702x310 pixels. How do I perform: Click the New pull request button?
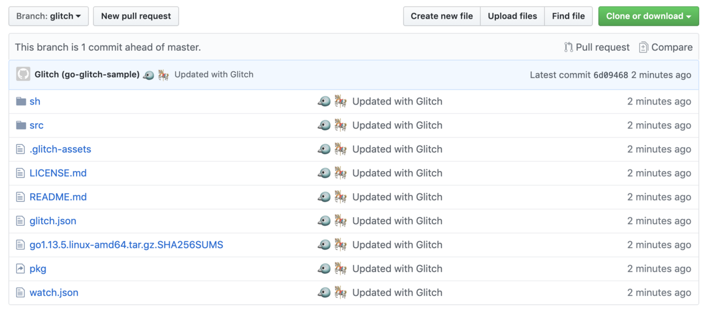(x=136, y=16)
